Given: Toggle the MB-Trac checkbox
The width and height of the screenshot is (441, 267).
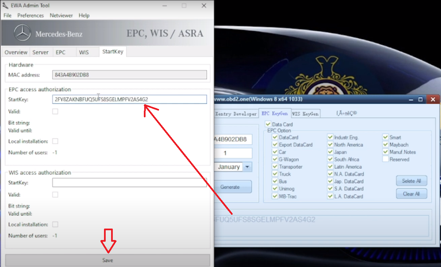Looking at the screenshot, I should (275, 196).
